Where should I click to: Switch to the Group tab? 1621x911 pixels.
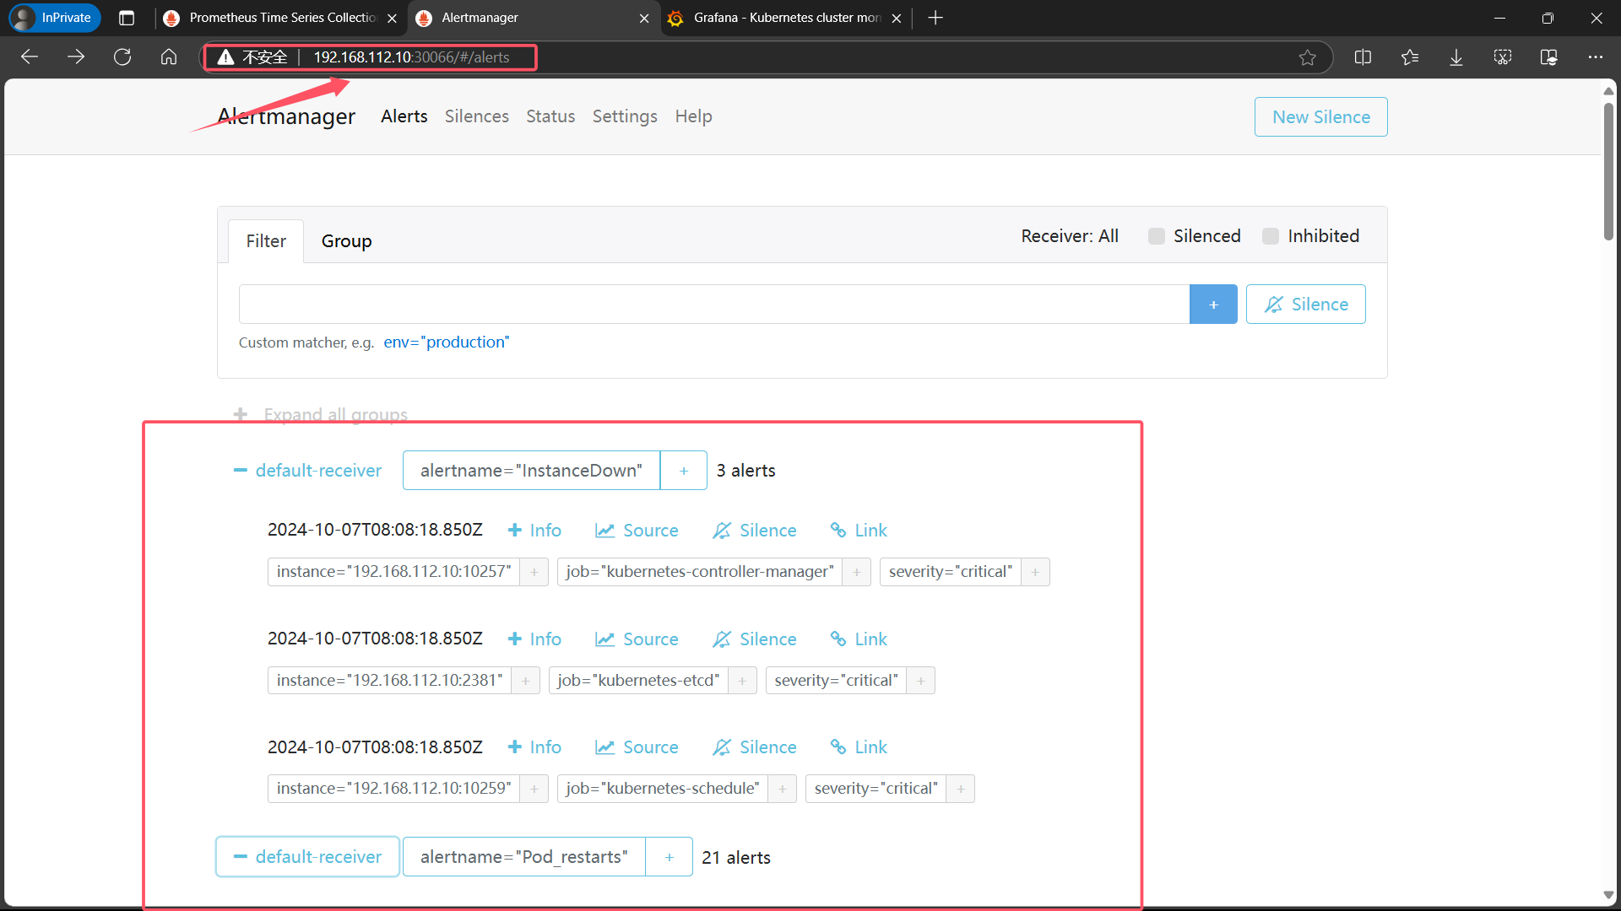click(346, 241)
